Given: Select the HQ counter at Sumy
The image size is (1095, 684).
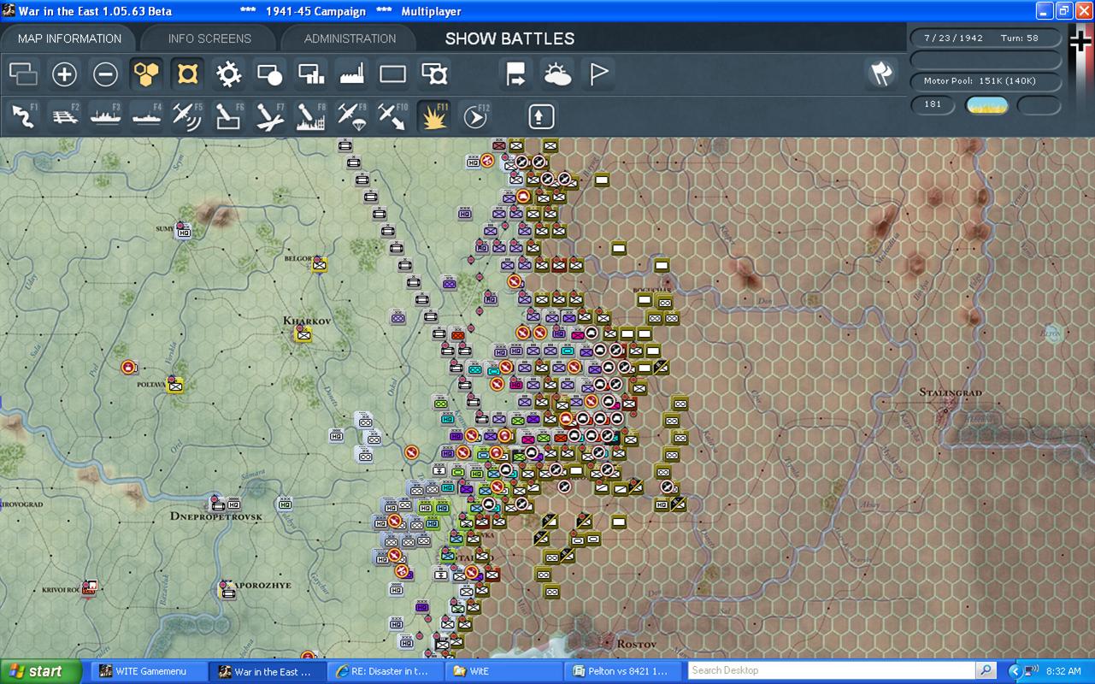Looking at the screenshot, I should tap(183, 231).
